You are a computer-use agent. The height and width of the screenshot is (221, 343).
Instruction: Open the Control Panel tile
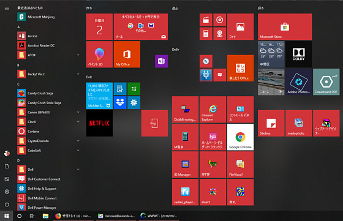coord(240,110)
